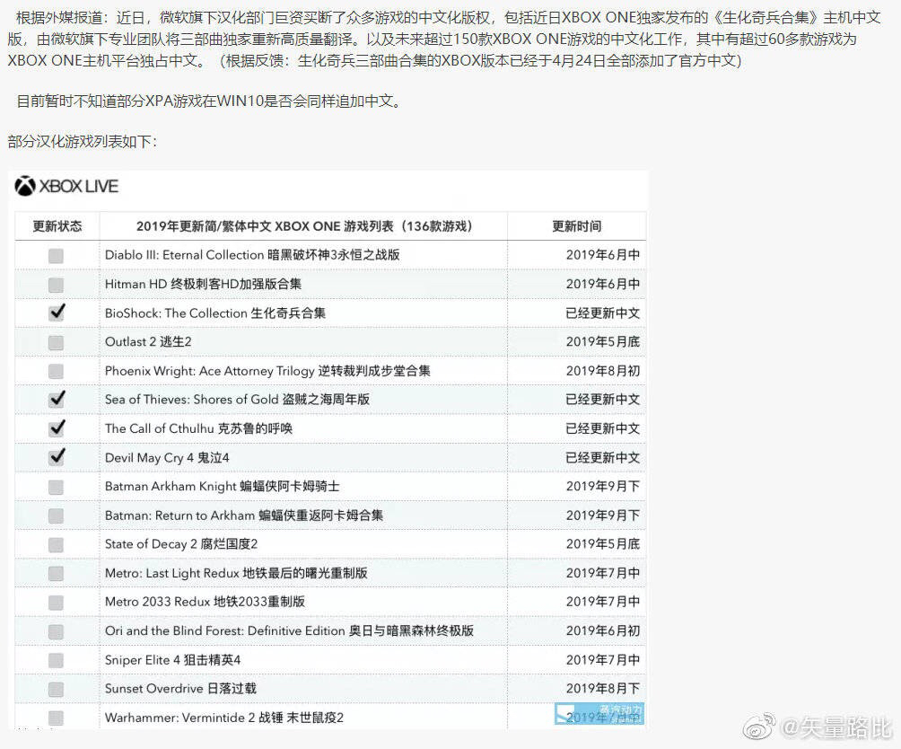Uncheck the Devil May Cry 4 checkbox
This screenshot has width=901, height=749.
pos(57,456)
